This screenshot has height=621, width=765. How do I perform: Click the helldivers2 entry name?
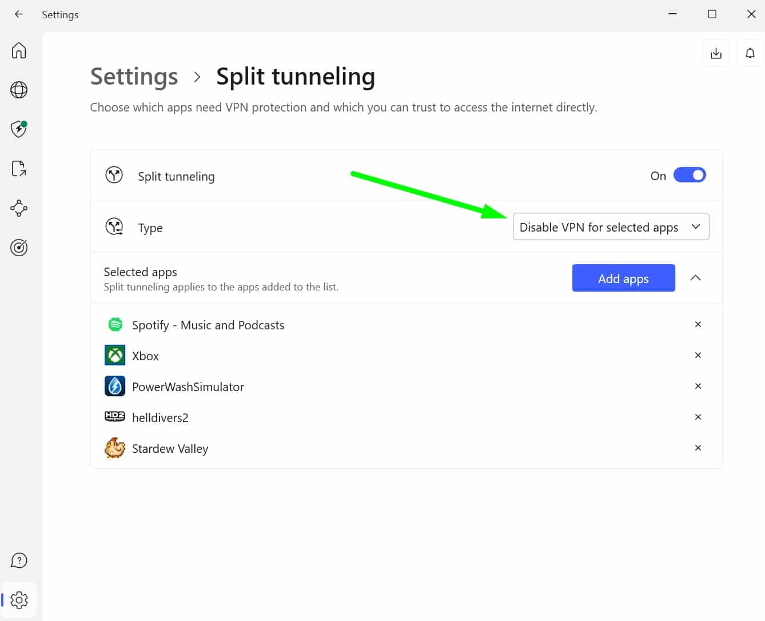coord(160,417)
